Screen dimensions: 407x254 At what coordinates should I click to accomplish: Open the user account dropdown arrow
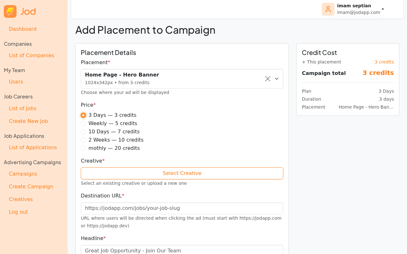pos(383,9)
